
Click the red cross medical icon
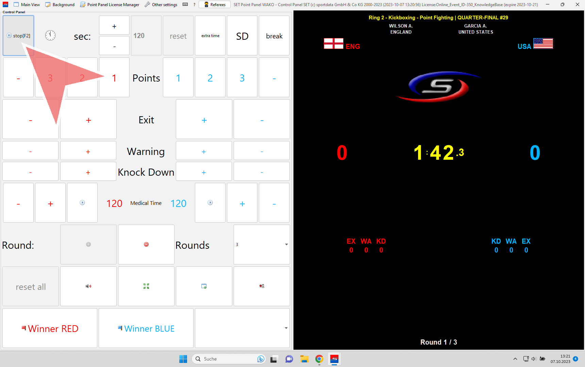(x=262, y=286)
